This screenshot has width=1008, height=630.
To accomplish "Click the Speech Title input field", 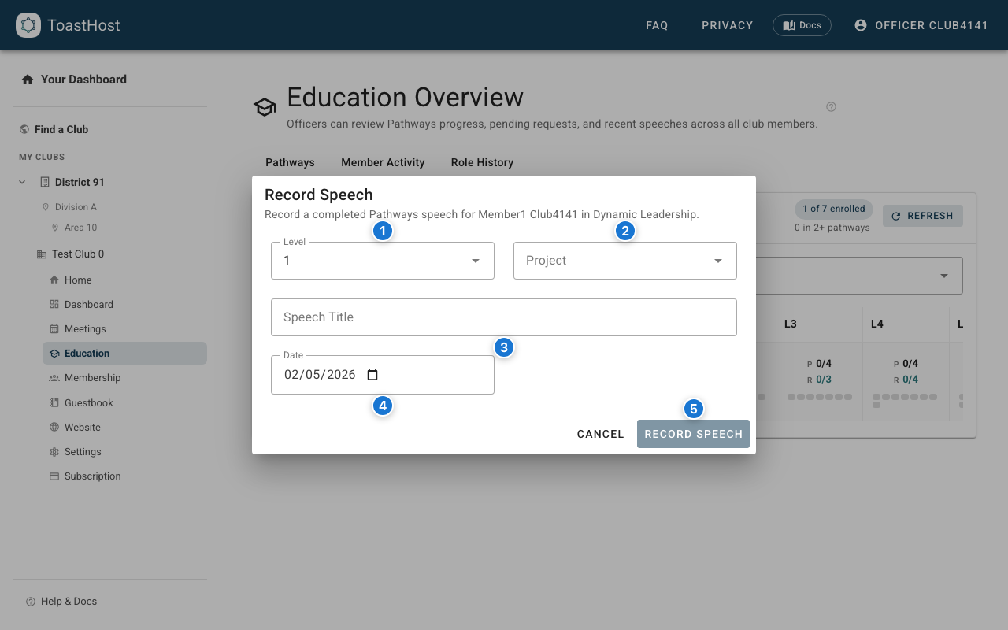I will pos(504,317).
